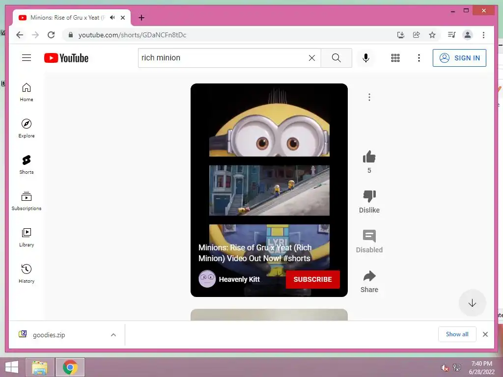
Task: Expand the goodies.zip download options chevron
Action: 113,335
